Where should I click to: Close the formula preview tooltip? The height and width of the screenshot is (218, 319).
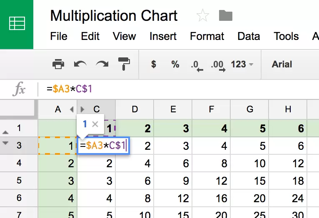[x=95, y=124]
